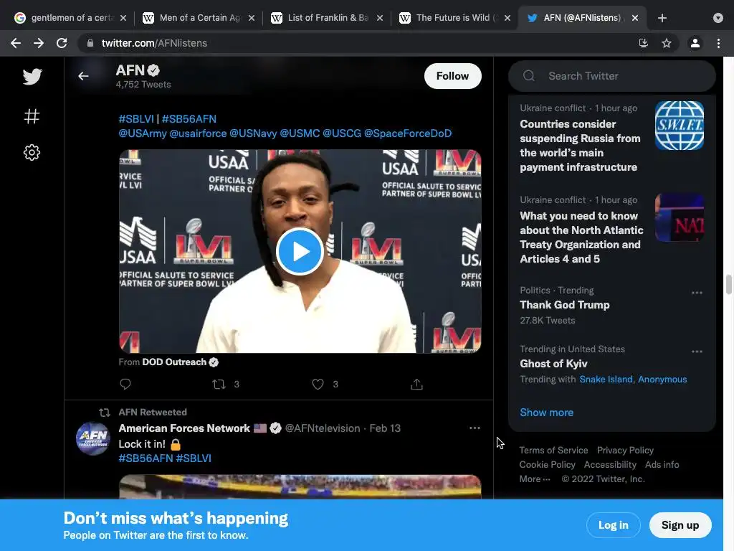This screenshot has width=734, height=551.
Task: Share the video tweet
Action: [416, 385]
